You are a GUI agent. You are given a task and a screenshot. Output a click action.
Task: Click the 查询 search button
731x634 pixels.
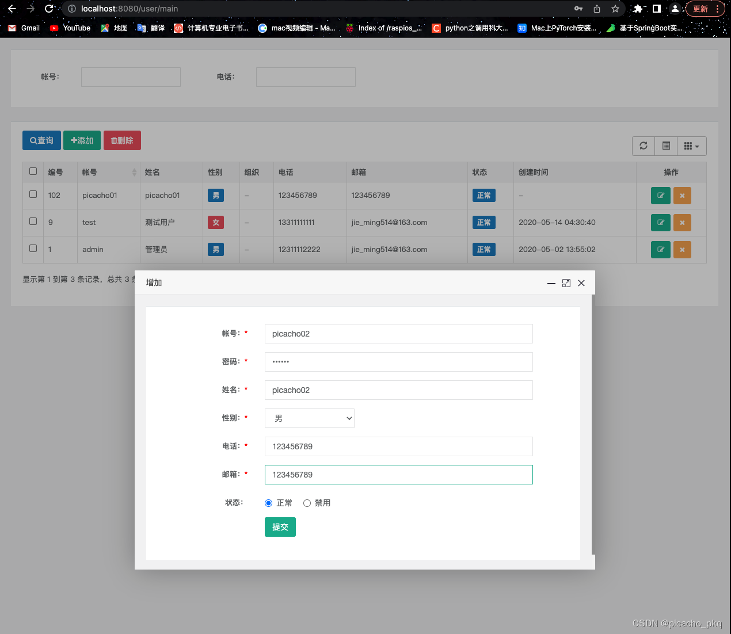pos(41,140)
